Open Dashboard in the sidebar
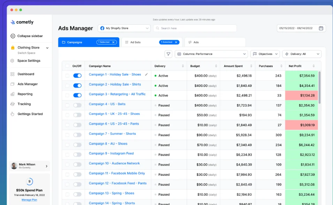Image resolution: width=333 pixels, height=205 pixels. (x=26, y=74)
